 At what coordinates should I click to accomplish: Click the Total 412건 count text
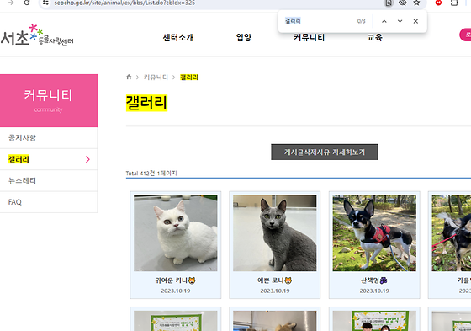click(x=151, y=173)
